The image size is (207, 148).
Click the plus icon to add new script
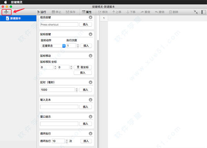[x=6, y=12]
